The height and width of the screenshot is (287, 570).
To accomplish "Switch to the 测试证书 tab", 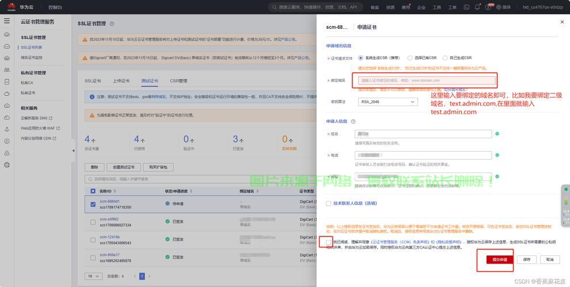I will 150,81.
